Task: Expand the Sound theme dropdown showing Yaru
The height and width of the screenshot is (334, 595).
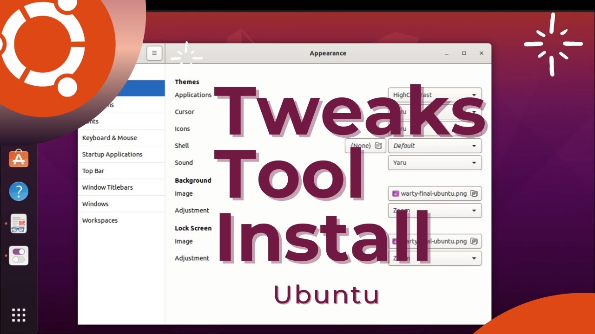Action: tap(435, 163)
